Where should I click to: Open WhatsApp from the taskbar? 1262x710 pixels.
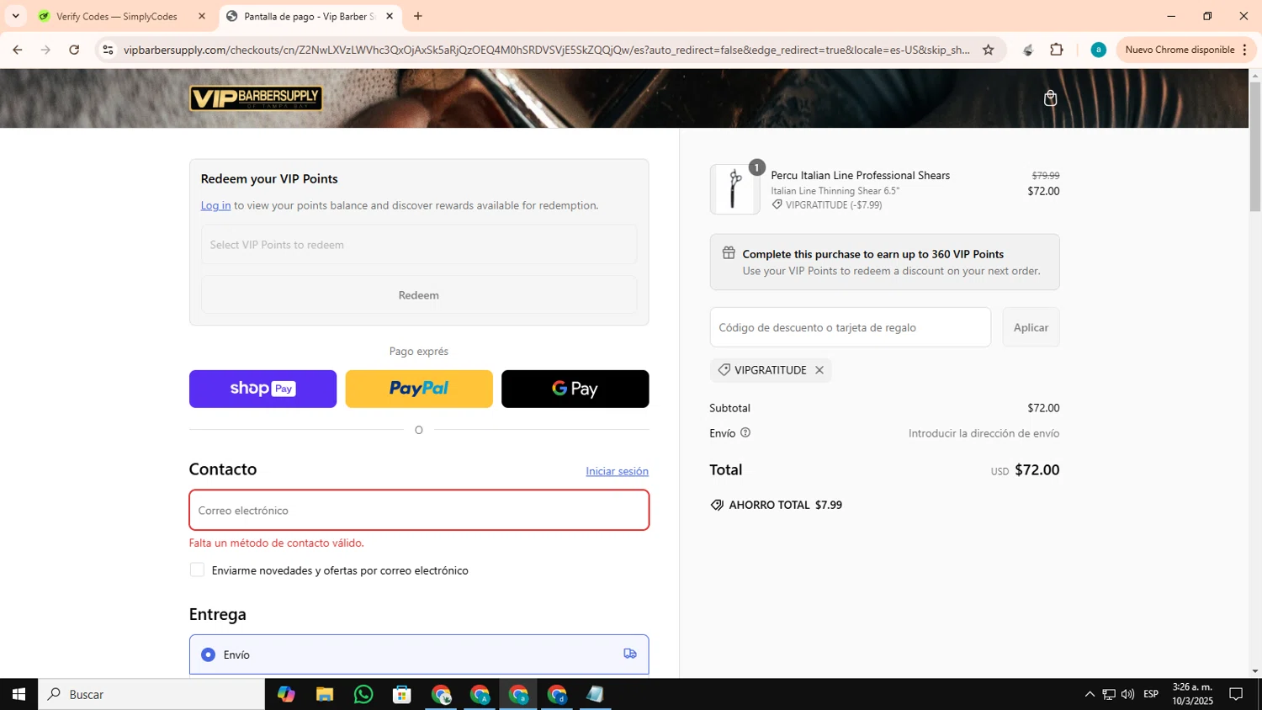click(363, 694)
